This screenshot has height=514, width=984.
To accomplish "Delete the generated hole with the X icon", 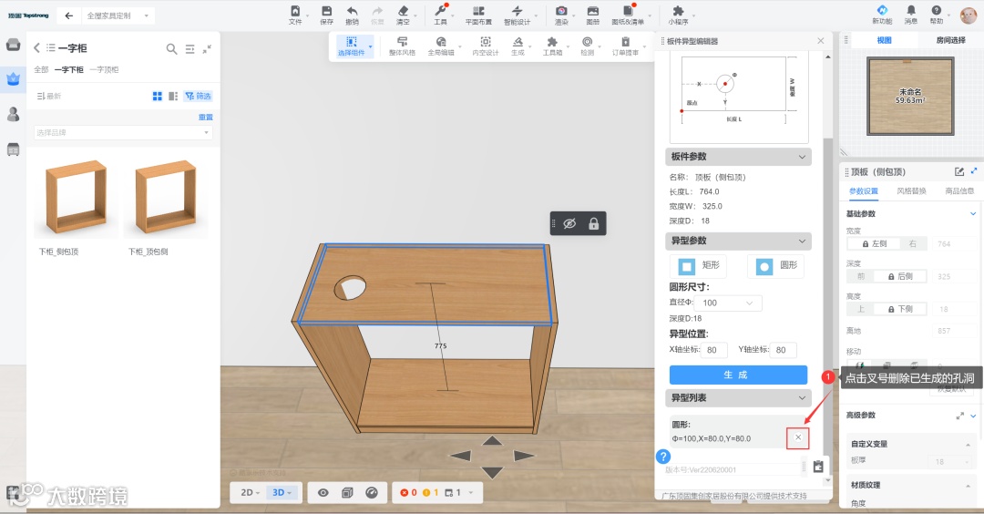I will [x=798, y=438].
